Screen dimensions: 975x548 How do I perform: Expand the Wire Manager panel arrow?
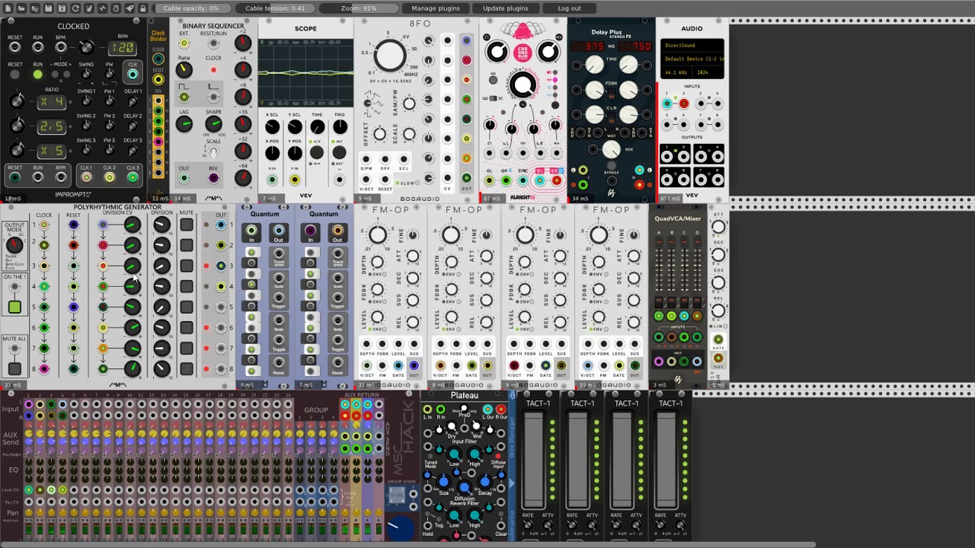513,482
